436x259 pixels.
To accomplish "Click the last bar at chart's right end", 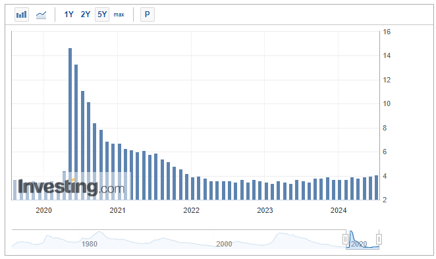I will click(377, 188).
